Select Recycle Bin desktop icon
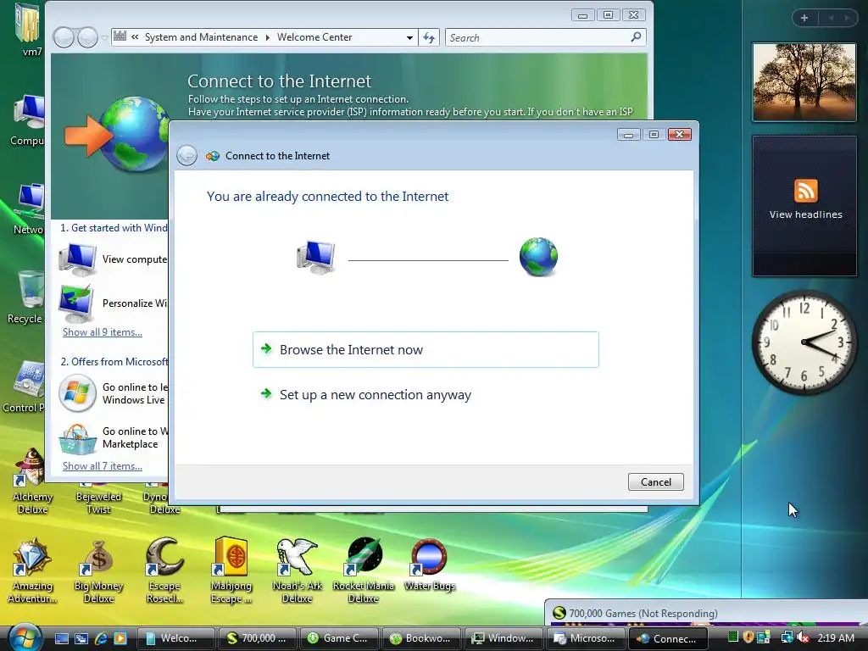This screenshot has height=651, width=868. pos(26,298)
